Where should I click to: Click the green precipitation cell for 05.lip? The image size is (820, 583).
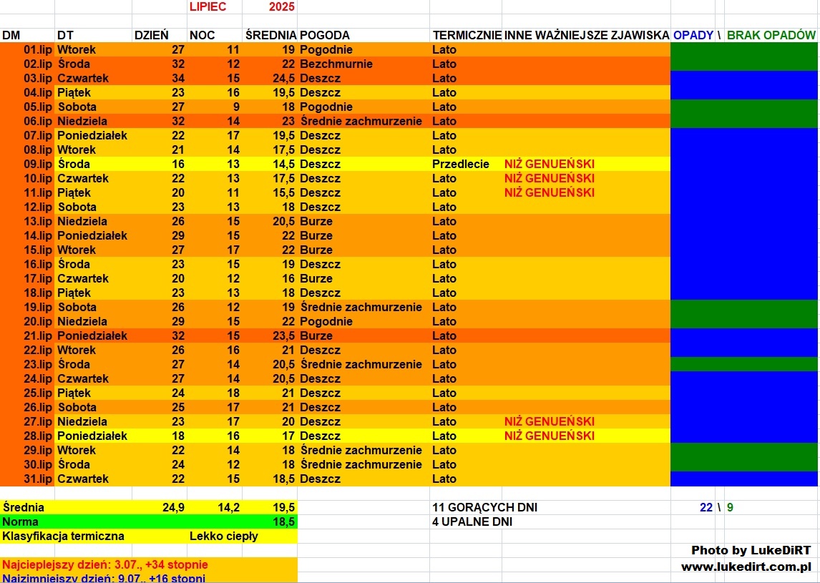(744, 107)
